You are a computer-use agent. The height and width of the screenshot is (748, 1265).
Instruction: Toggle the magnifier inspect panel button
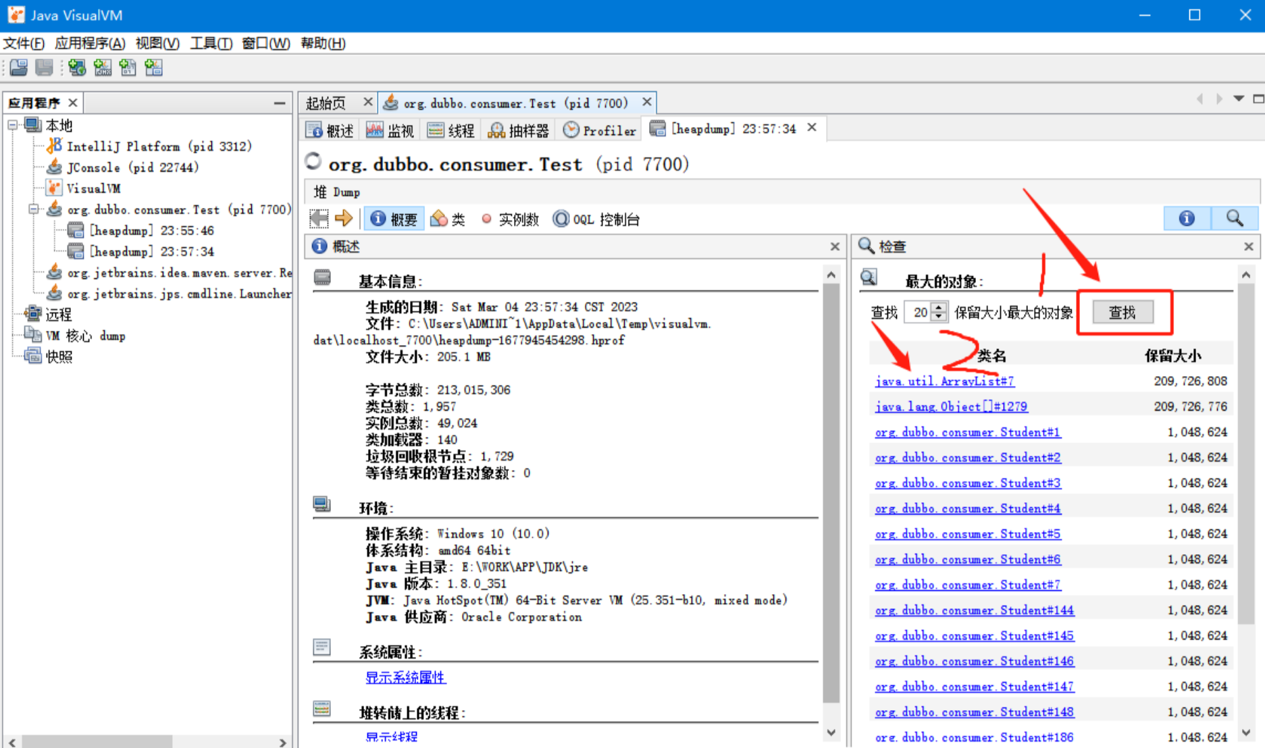[1235, 218]
